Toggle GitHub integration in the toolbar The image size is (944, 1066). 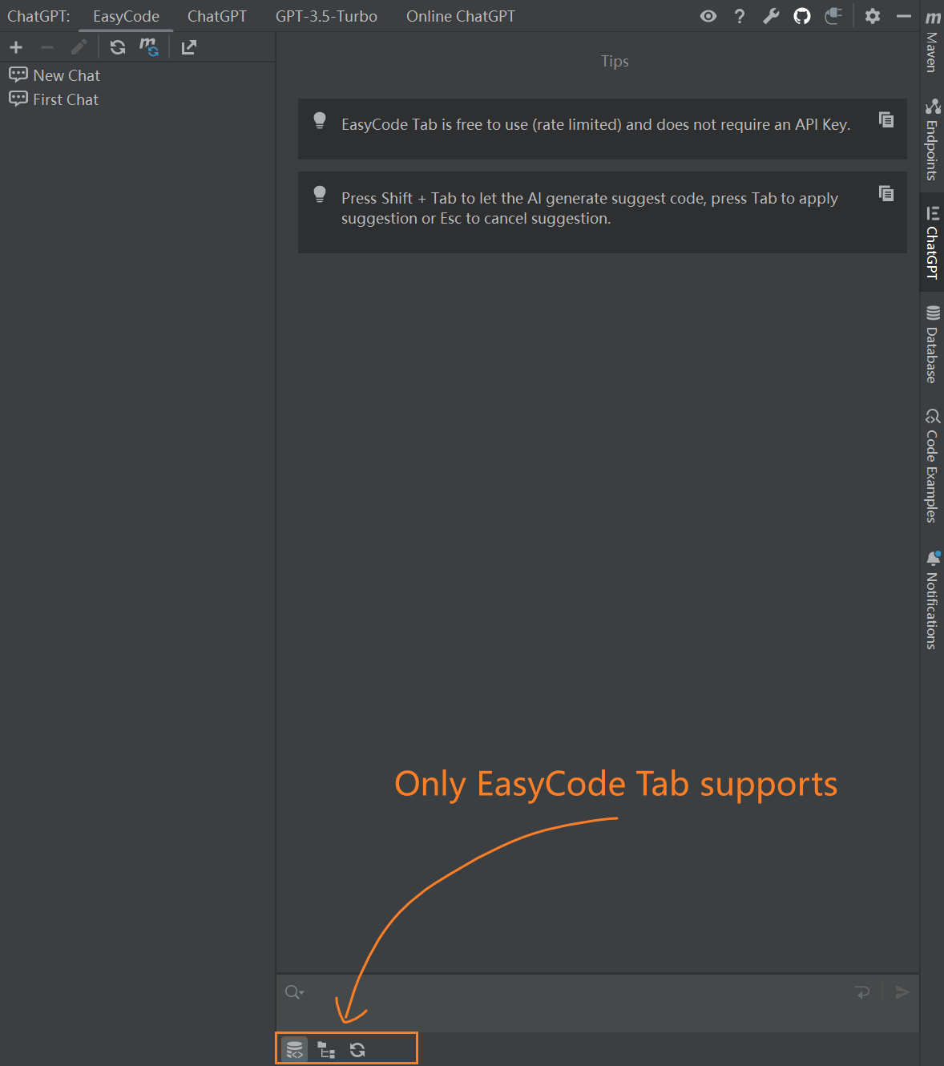(801, 16)
